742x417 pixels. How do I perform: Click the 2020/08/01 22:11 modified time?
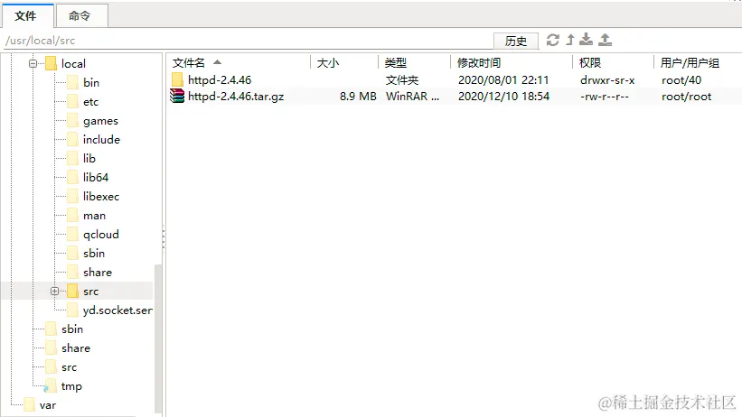coord(503,80)
